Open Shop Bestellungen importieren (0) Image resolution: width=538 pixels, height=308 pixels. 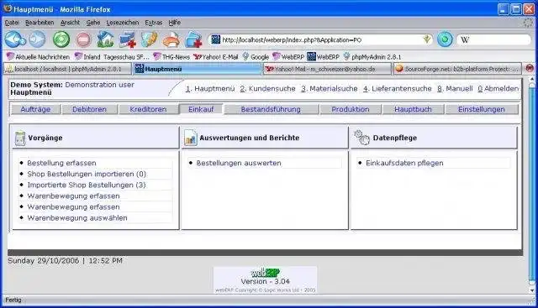pos(87,174)
